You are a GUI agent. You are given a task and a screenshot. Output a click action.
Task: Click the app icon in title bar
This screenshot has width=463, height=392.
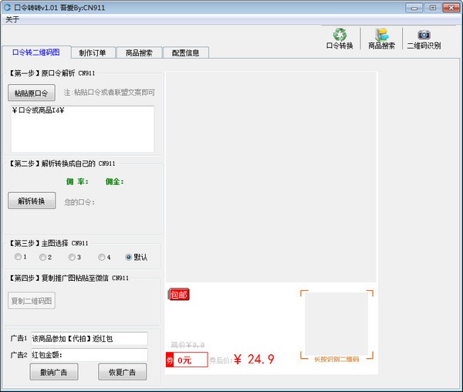click(7, 8)
